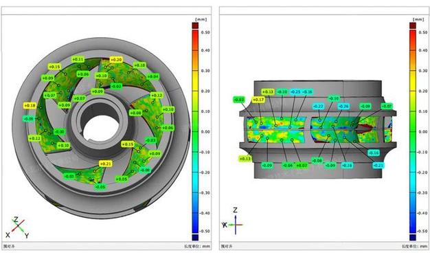Viewport: 430px width, 266px height.
Task: Click the mm length unit text in left status bar
Action: pyautogui.click(x=197, y=246)
